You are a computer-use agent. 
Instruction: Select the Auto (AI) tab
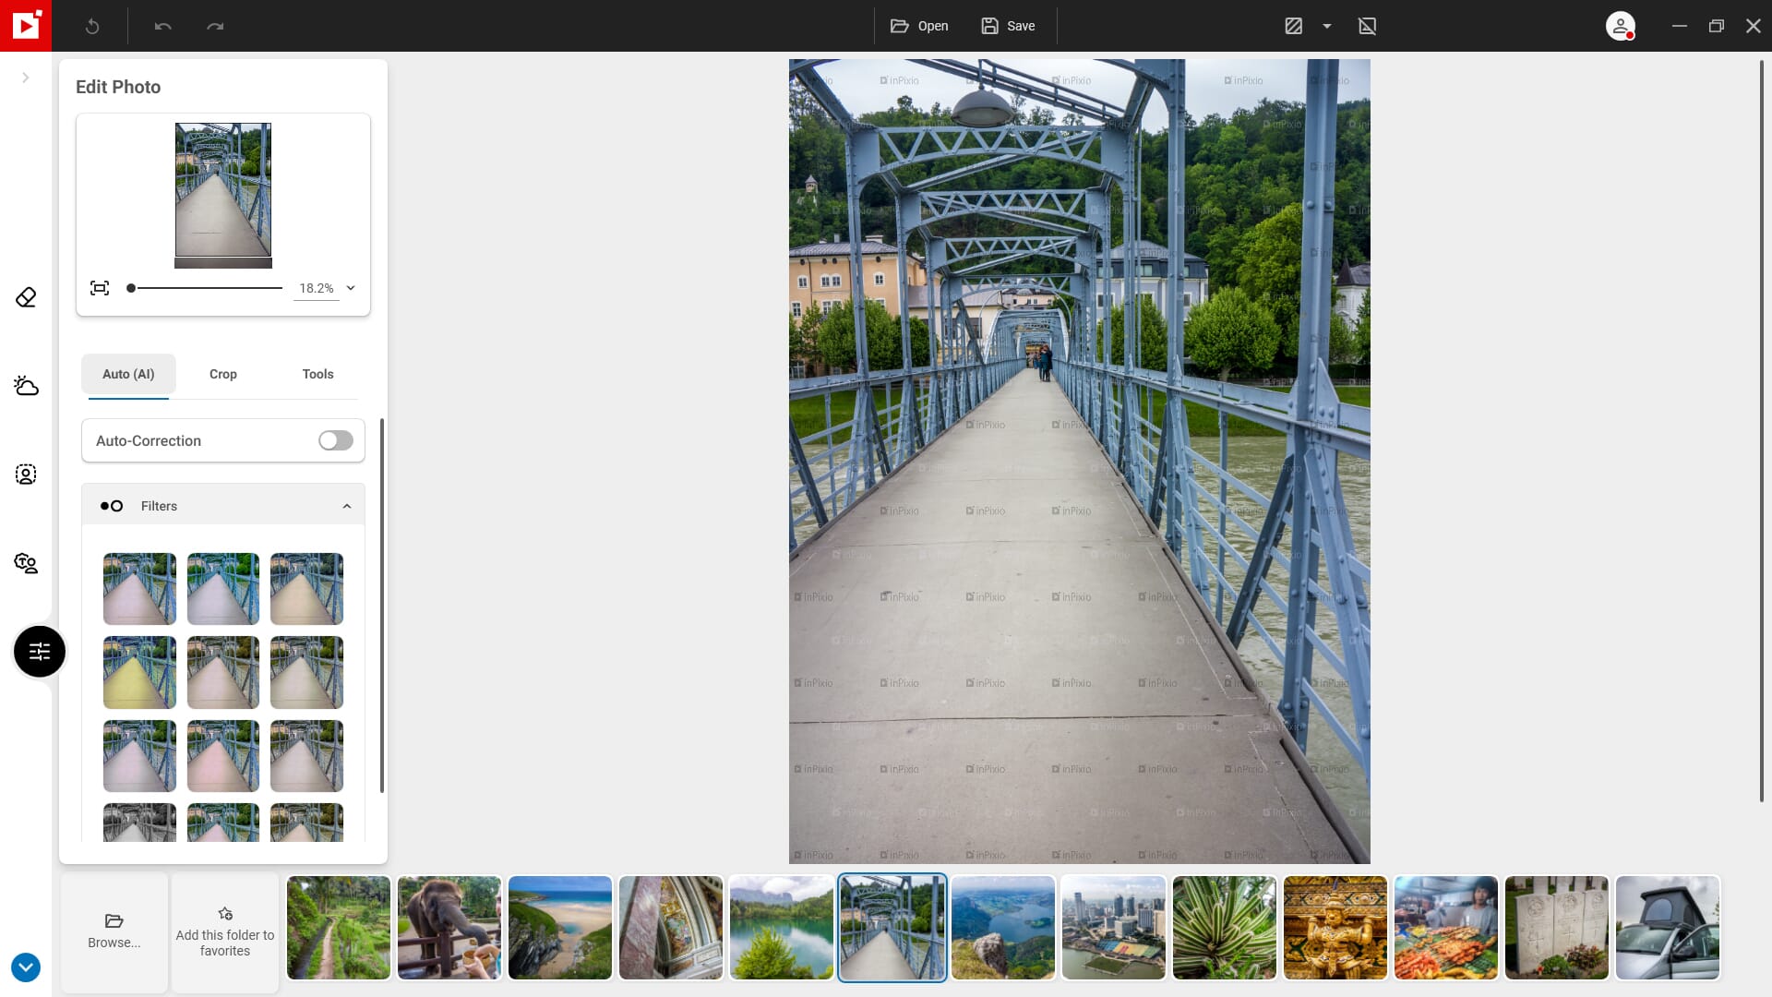(x=127, y=374)
